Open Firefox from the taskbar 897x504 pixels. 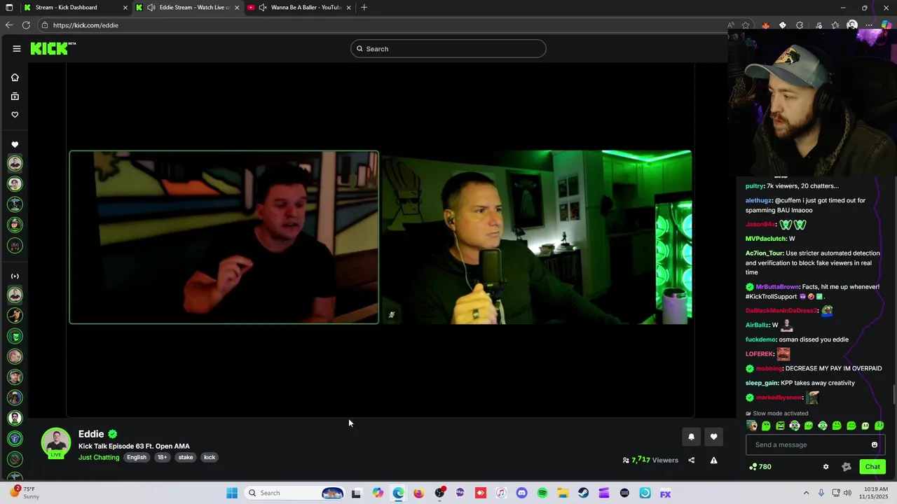pyautogui.click(x=418, y=493)
